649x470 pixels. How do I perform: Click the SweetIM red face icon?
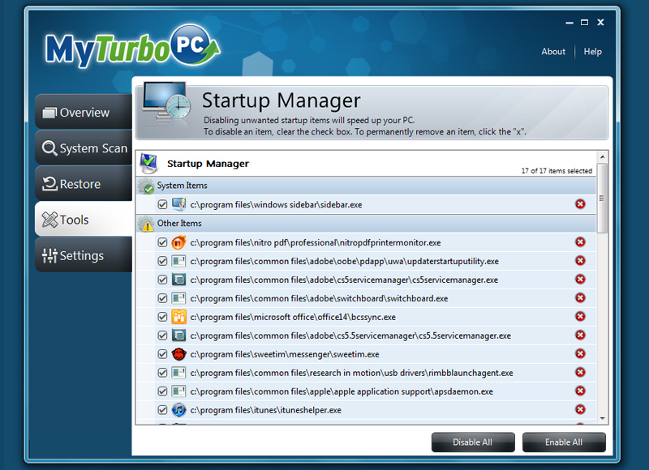point(179,354)
